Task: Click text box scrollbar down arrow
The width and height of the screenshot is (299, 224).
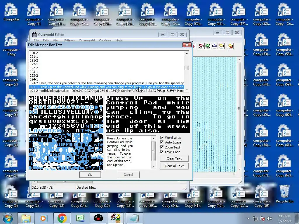Action: pyautogui.click(x=154, y=167)
